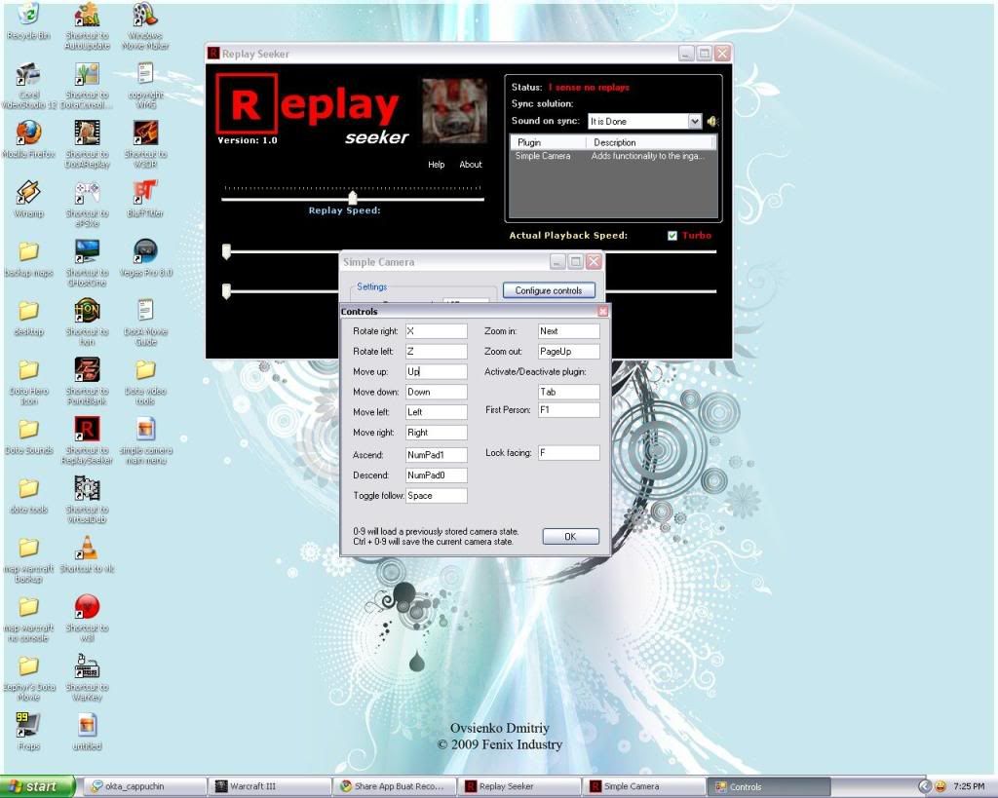Image resolution: width=998 pixels, height=798 pixels.
Task: Click the Windows start button
Action: tap(37, 786)
